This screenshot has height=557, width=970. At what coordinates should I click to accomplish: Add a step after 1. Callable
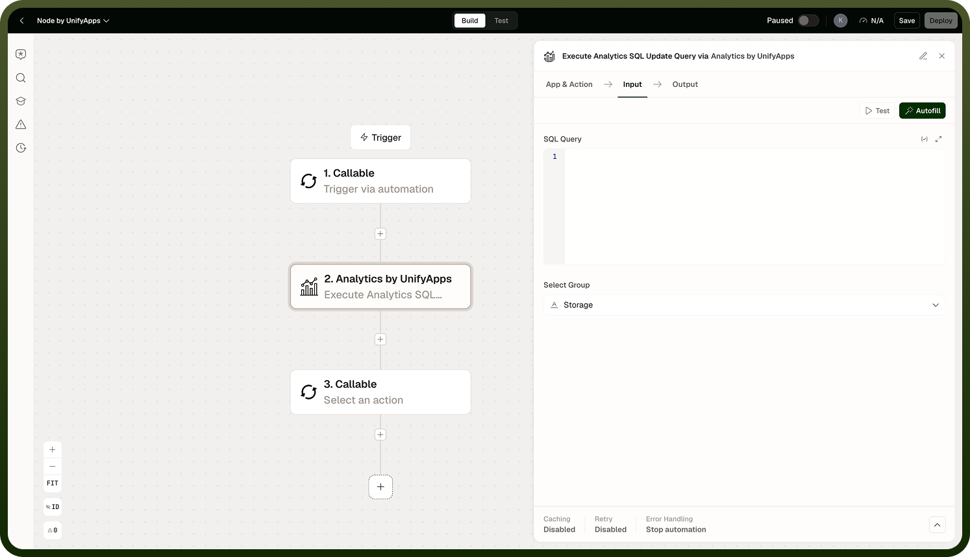click(380, 234)
